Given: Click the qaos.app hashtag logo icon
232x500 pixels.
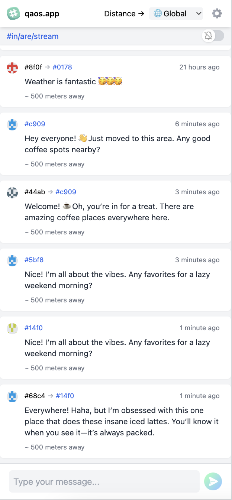Looking at the screenshot, I should coord(13,14).
